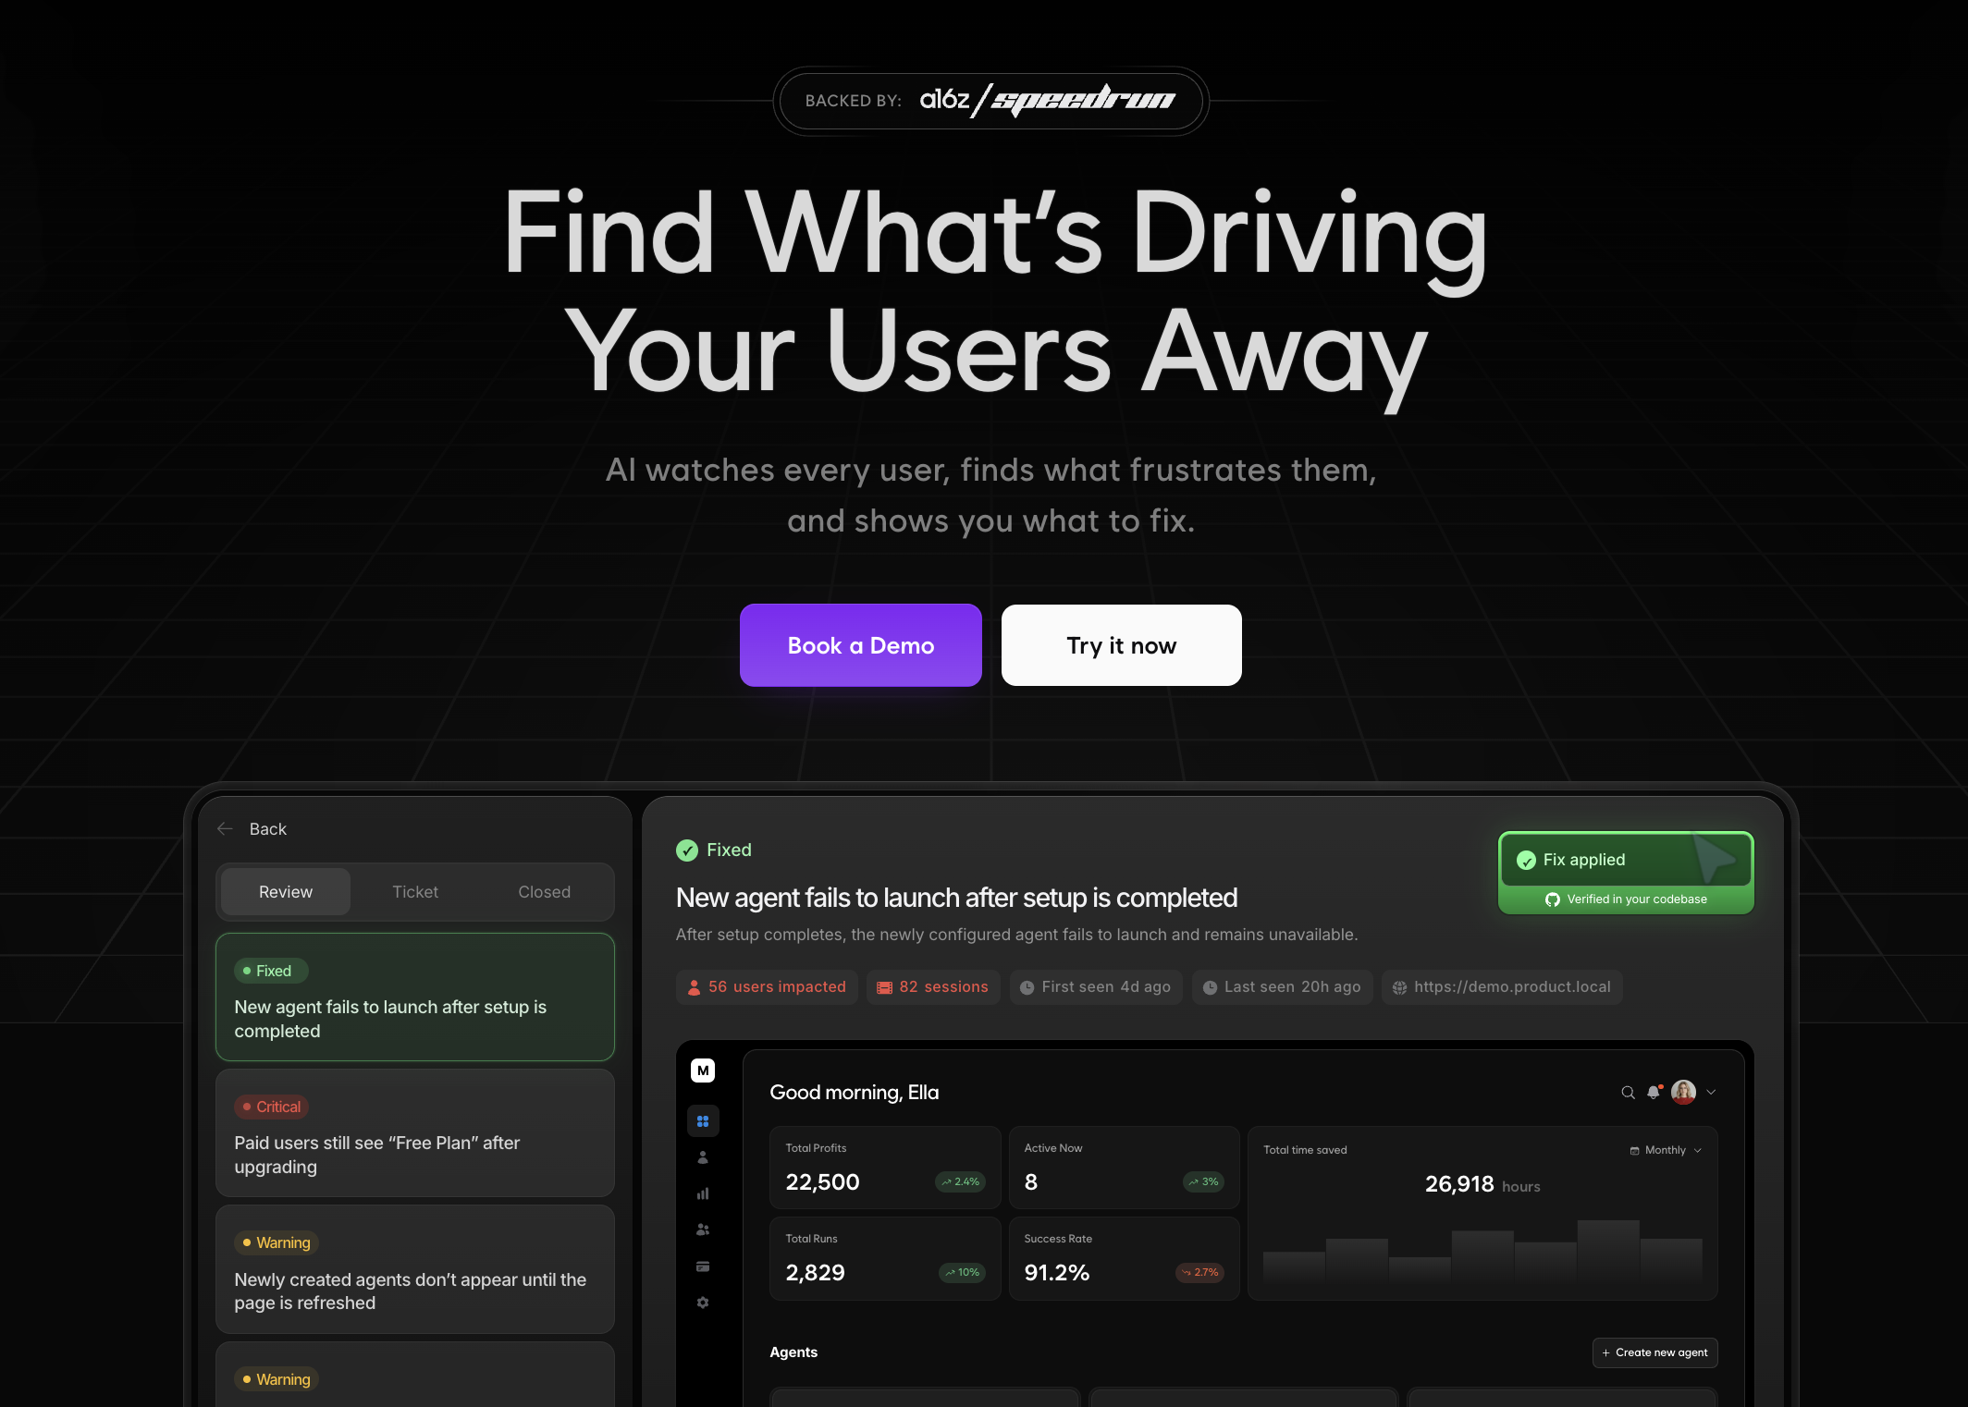The width and height of the screenshot is (1968, 1407).
Task: Open the team users sidebar icon
Action: (703, 1230)
